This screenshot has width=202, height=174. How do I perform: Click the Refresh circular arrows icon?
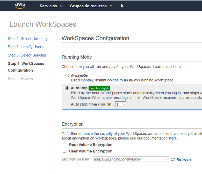pyautogui.click(x=173, y=159)
